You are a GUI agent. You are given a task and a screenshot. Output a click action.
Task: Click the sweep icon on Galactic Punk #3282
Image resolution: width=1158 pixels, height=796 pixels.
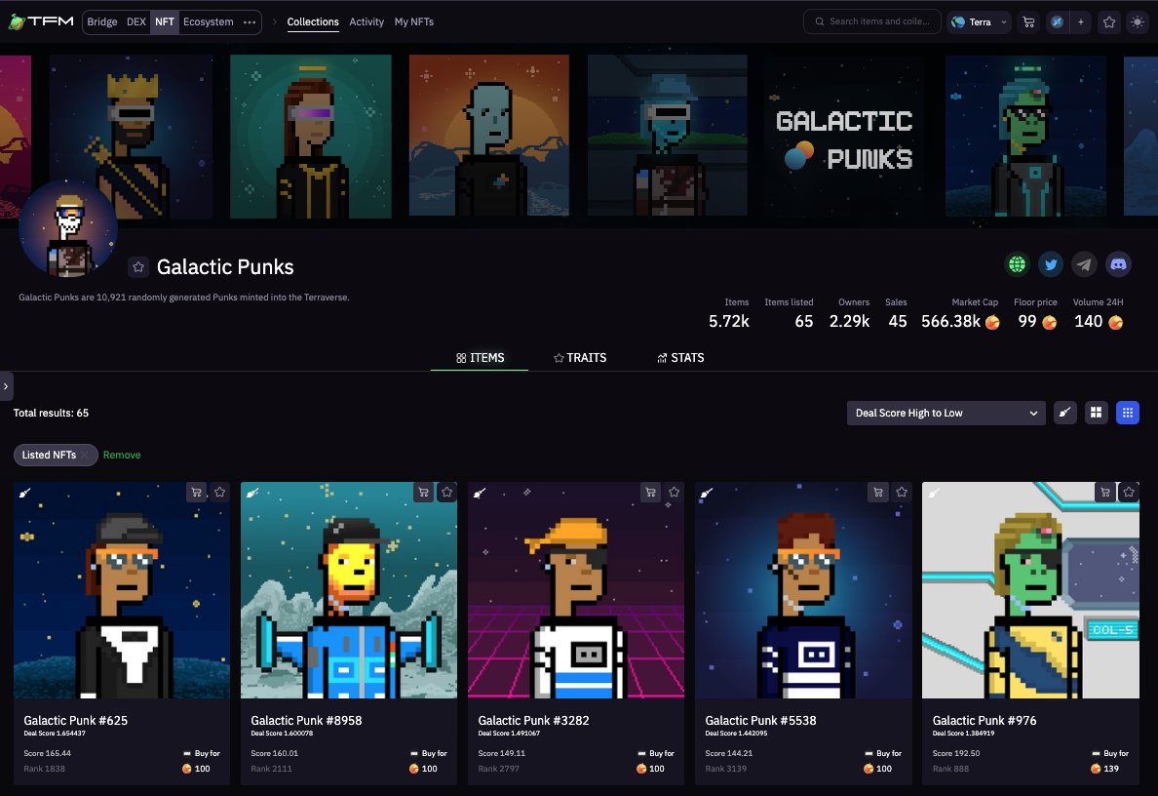click(480, 493)
